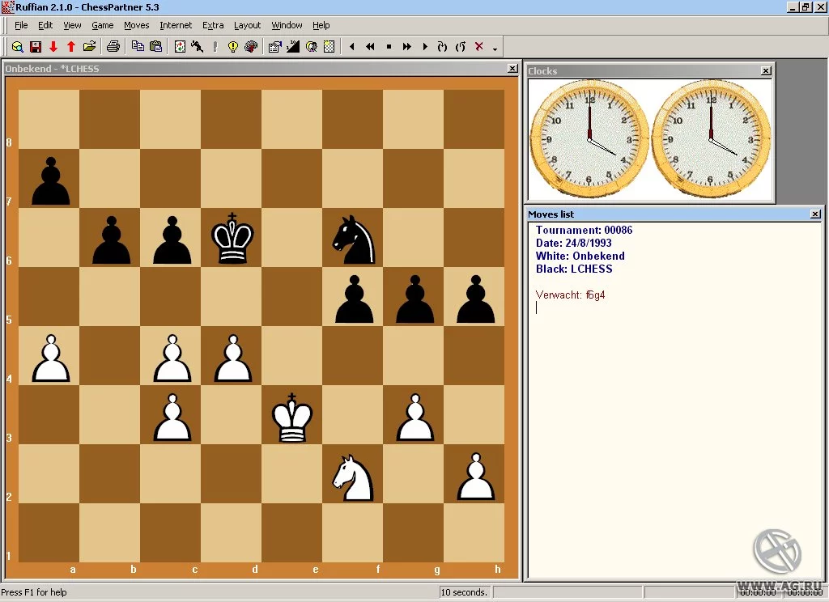Click the counter-clockwise circular arrow icon

(x=461, y=46)
